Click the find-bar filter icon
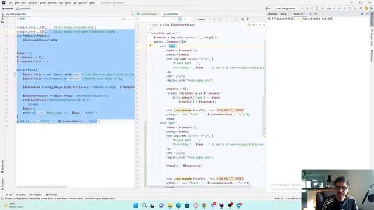The image size is (374, 210). pyautogui.click(x=248, y=19)
